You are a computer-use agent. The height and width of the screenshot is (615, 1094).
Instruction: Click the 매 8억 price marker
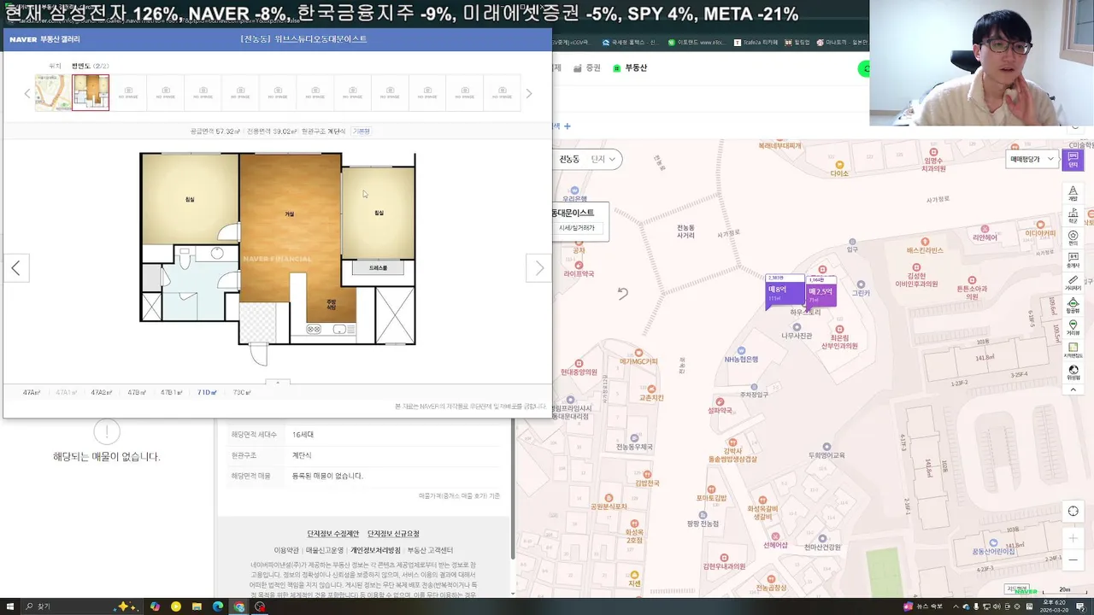pos(785,292)
